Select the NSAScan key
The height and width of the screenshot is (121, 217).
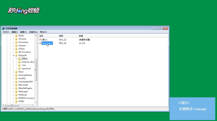[23, 95]
